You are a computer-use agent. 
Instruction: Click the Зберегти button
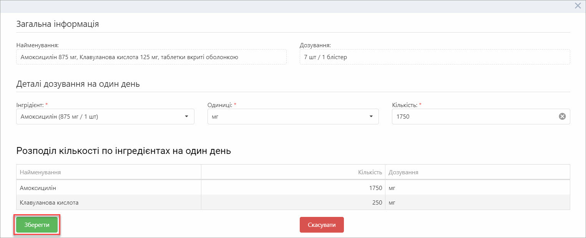(37, 225)
